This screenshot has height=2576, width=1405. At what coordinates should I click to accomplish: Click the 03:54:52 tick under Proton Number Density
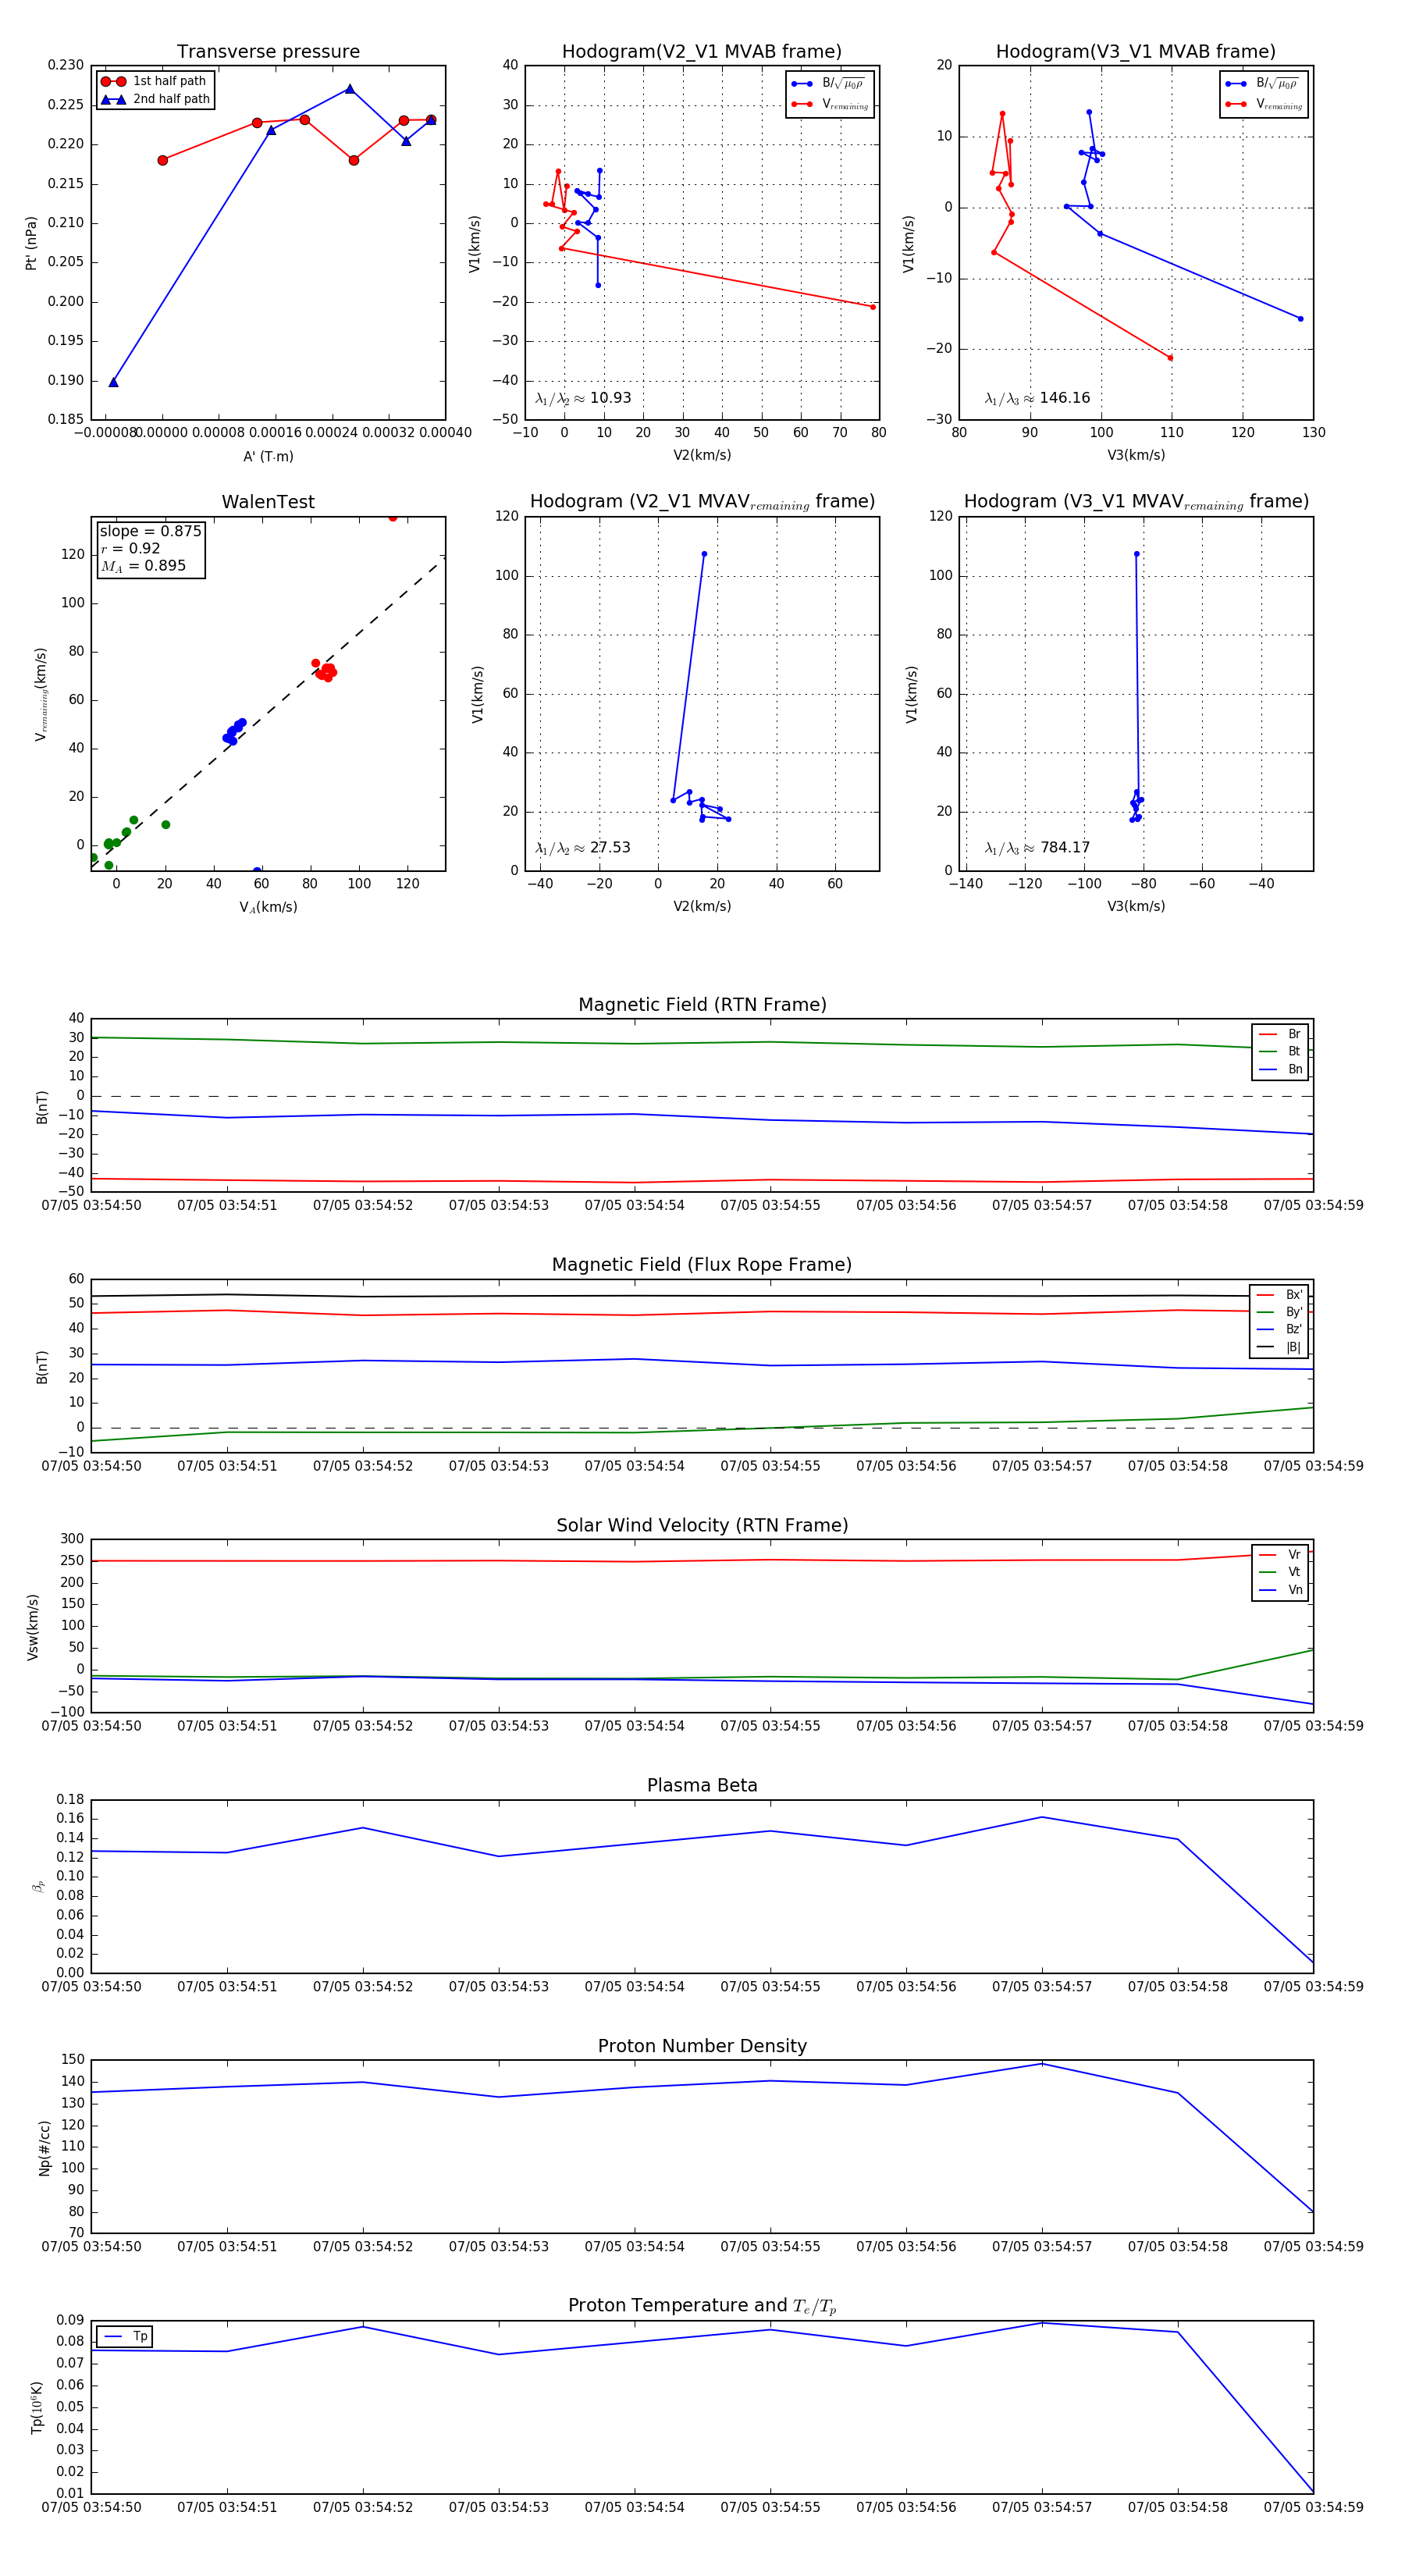click(363, 2247)
